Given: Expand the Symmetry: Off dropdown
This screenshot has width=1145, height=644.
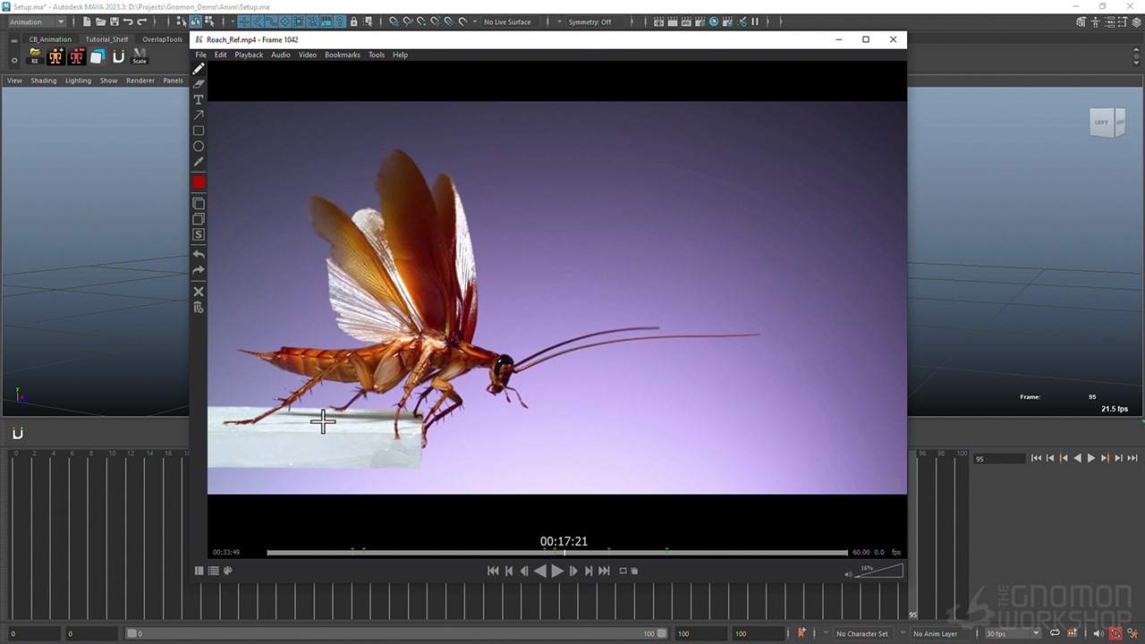Looking at the screenshot, I should (590, 21).
